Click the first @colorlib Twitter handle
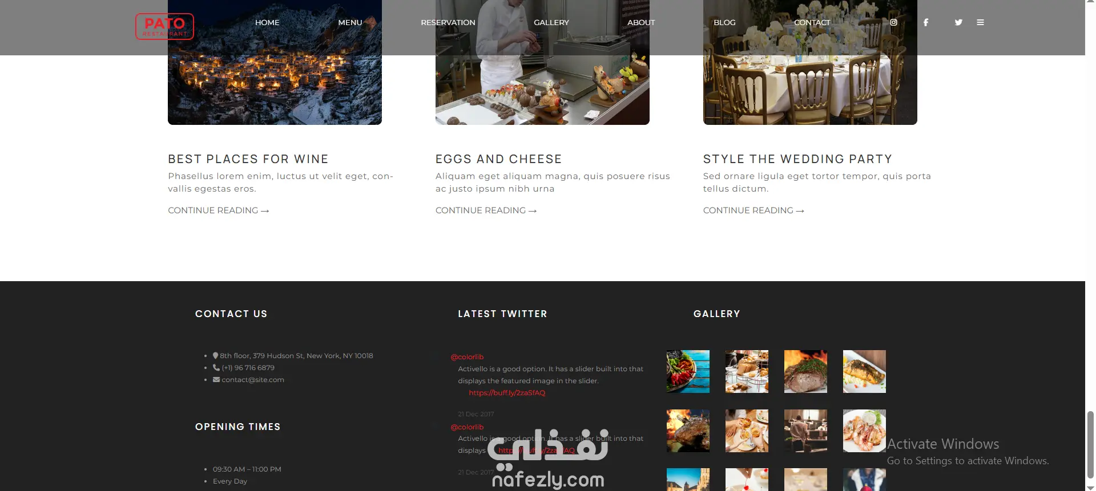 point(467,357)
